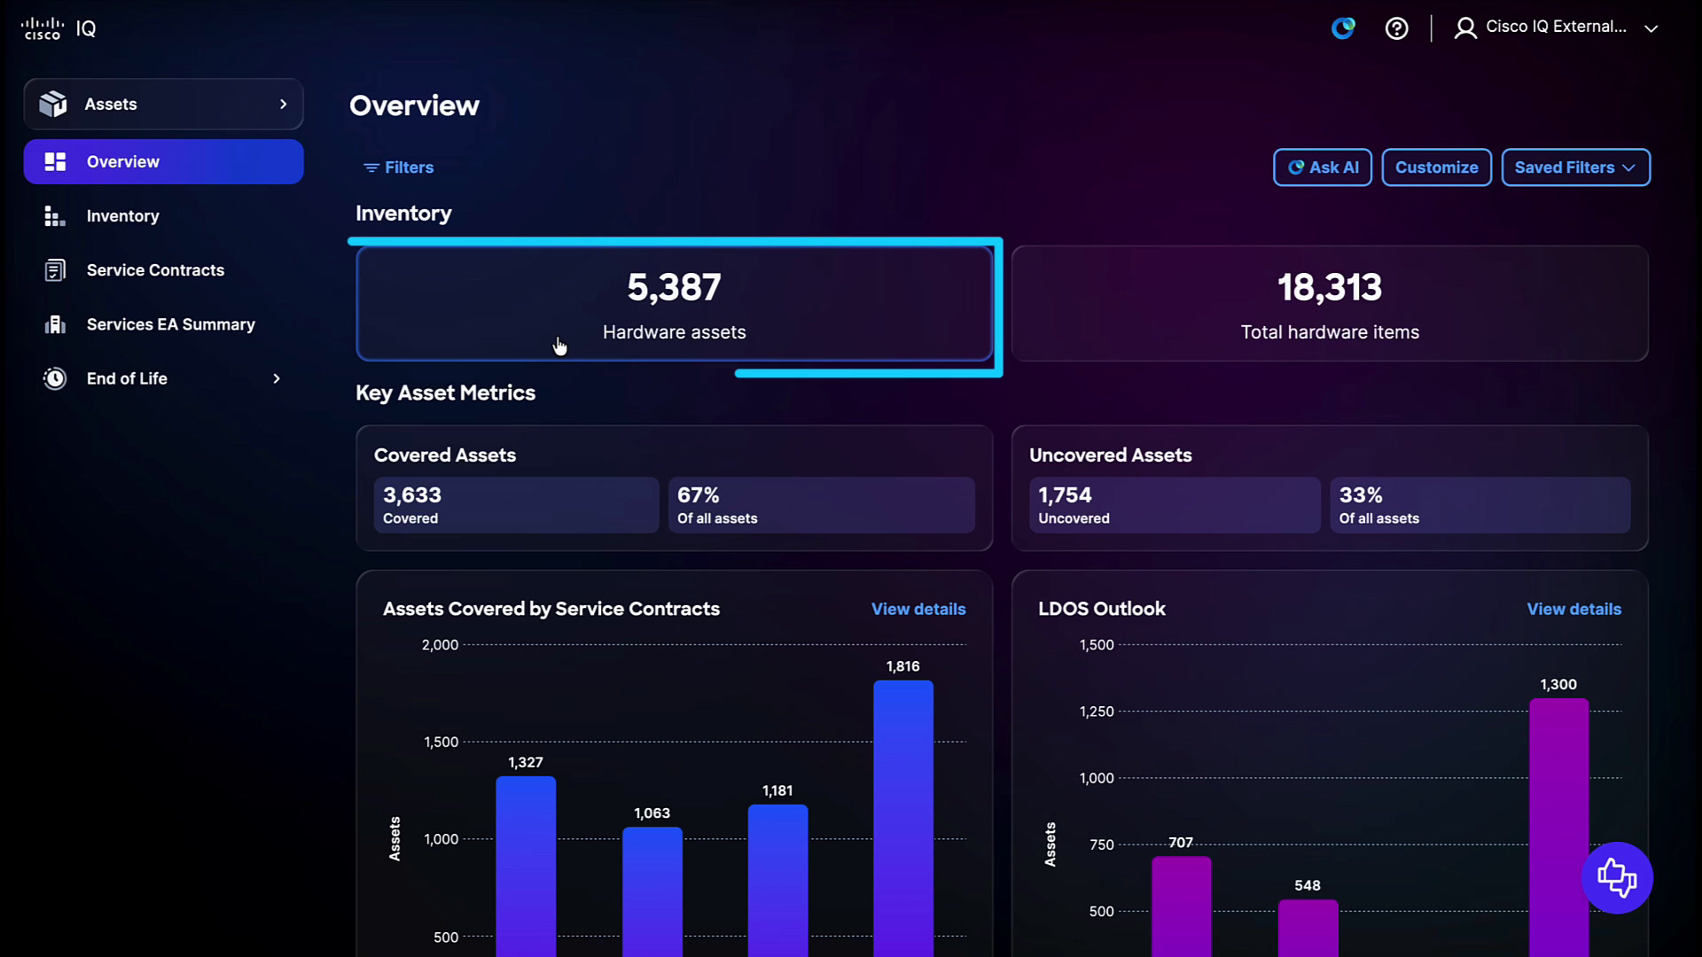The width and height of the screenshot is (1702, 957).
Task: Click the 3,633 Covered tile
Action: click(516, 505)
